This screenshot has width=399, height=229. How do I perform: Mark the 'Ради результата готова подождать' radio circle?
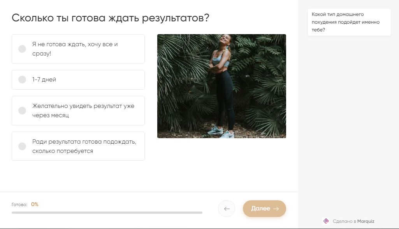[22, 146]
